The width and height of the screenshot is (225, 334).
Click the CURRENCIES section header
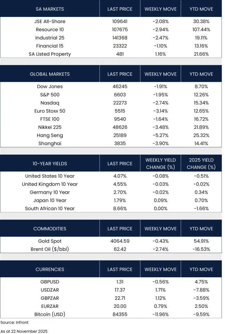(50, 269)
